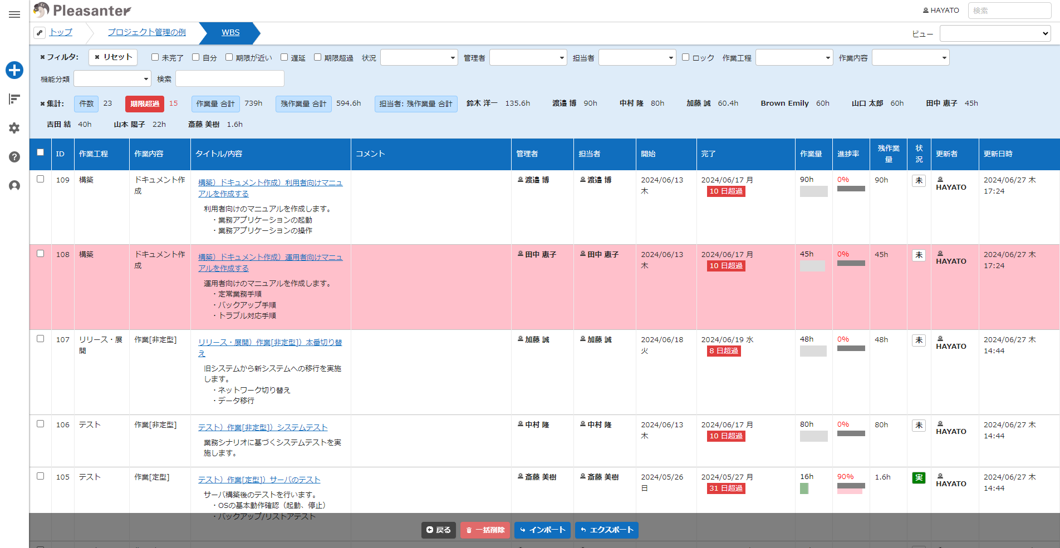Enable the 遅延 filter checkbox
The width and height of the screenshot is (1060, 548).
[x=284, y=57]
